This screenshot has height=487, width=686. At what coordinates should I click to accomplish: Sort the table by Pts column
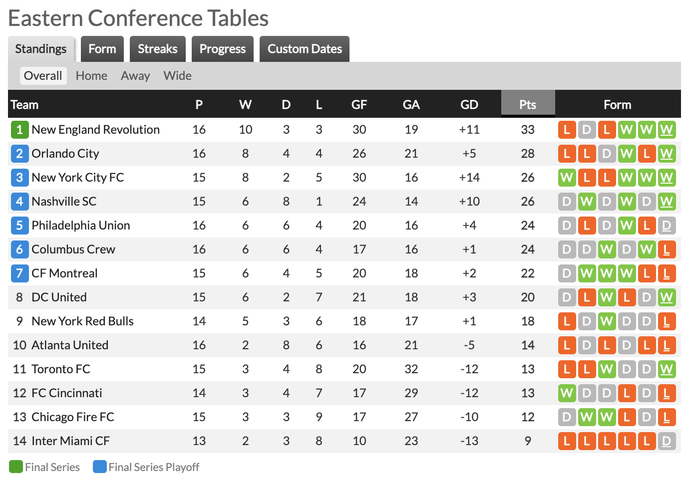point(528,104)
